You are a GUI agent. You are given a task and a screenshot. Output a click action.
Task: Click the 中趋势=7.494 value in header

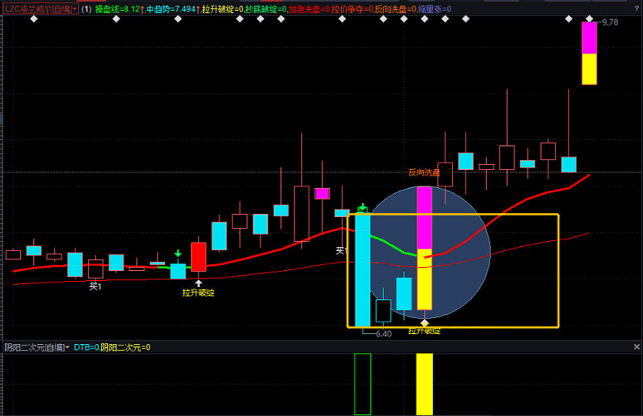coord(174,9)
